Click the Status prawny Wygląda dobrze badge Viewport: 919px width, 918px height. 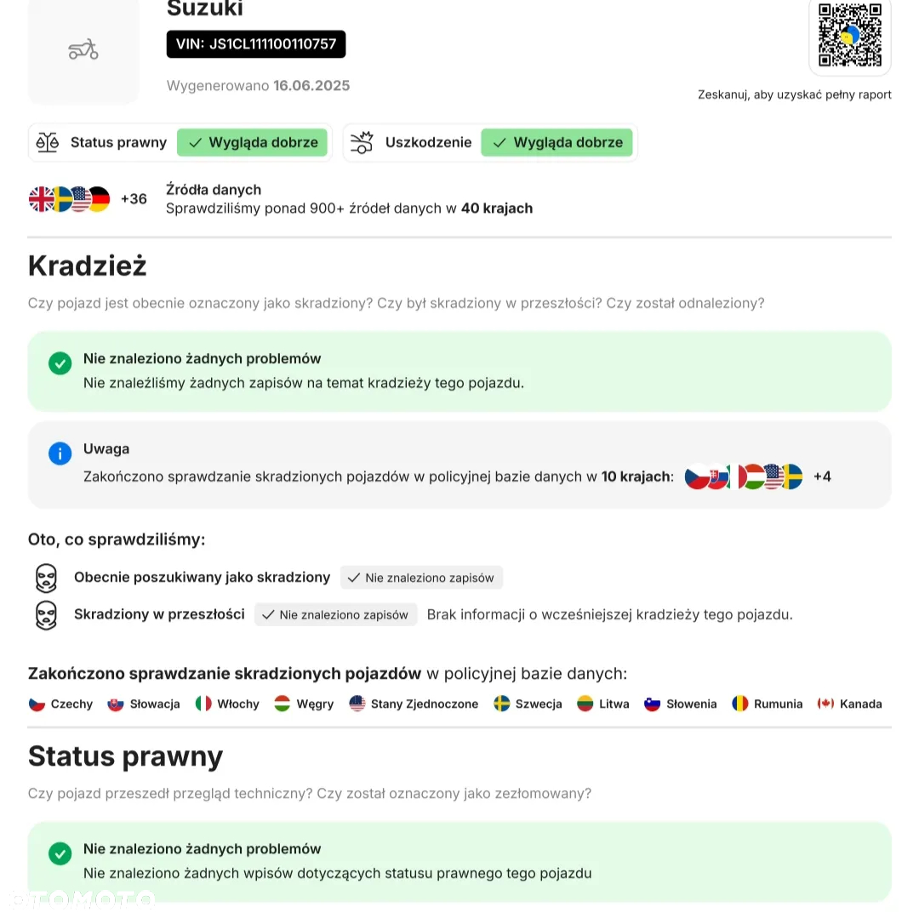pyautogui.click(x=252, y=142)
